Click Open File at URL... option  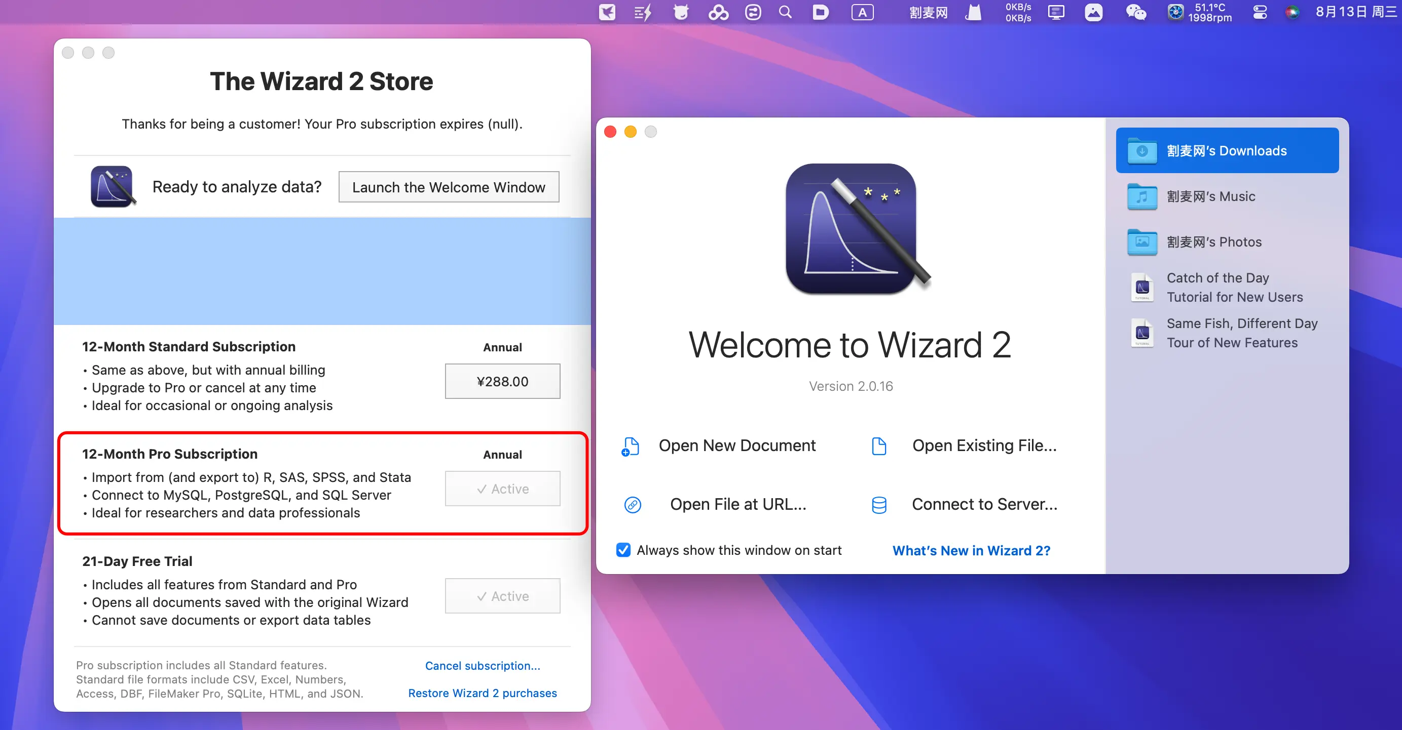pyautogui.click(x=738, y=504)
